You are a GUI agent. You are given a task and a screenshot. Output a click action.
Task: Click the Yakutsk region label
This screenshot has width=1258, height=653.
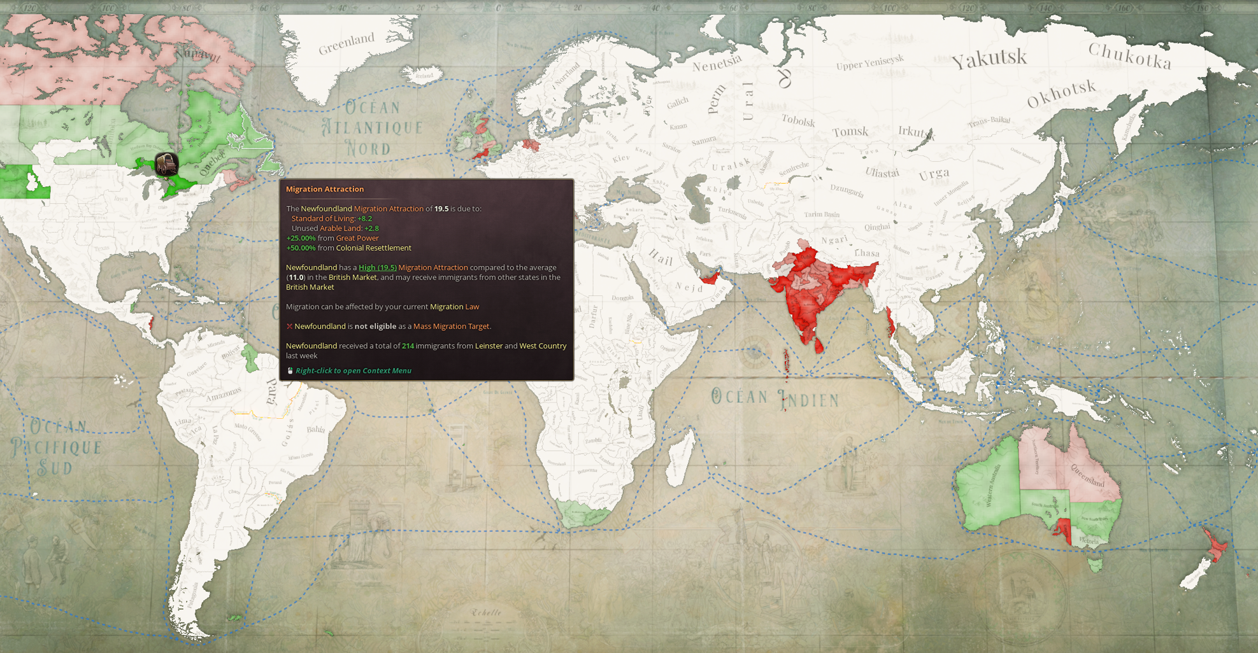[x=989, y=59]
